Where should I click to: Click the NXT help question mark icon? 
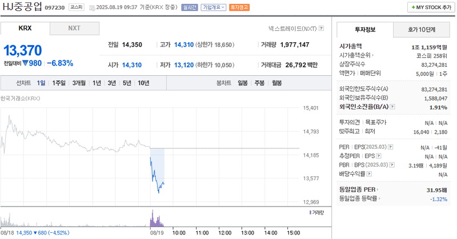pos(321,29)
